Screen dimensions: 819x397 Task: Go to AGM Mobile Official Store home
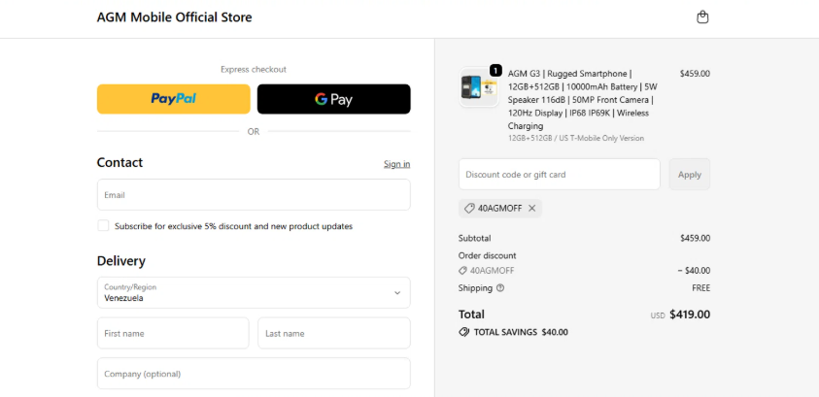coord(175,17)
